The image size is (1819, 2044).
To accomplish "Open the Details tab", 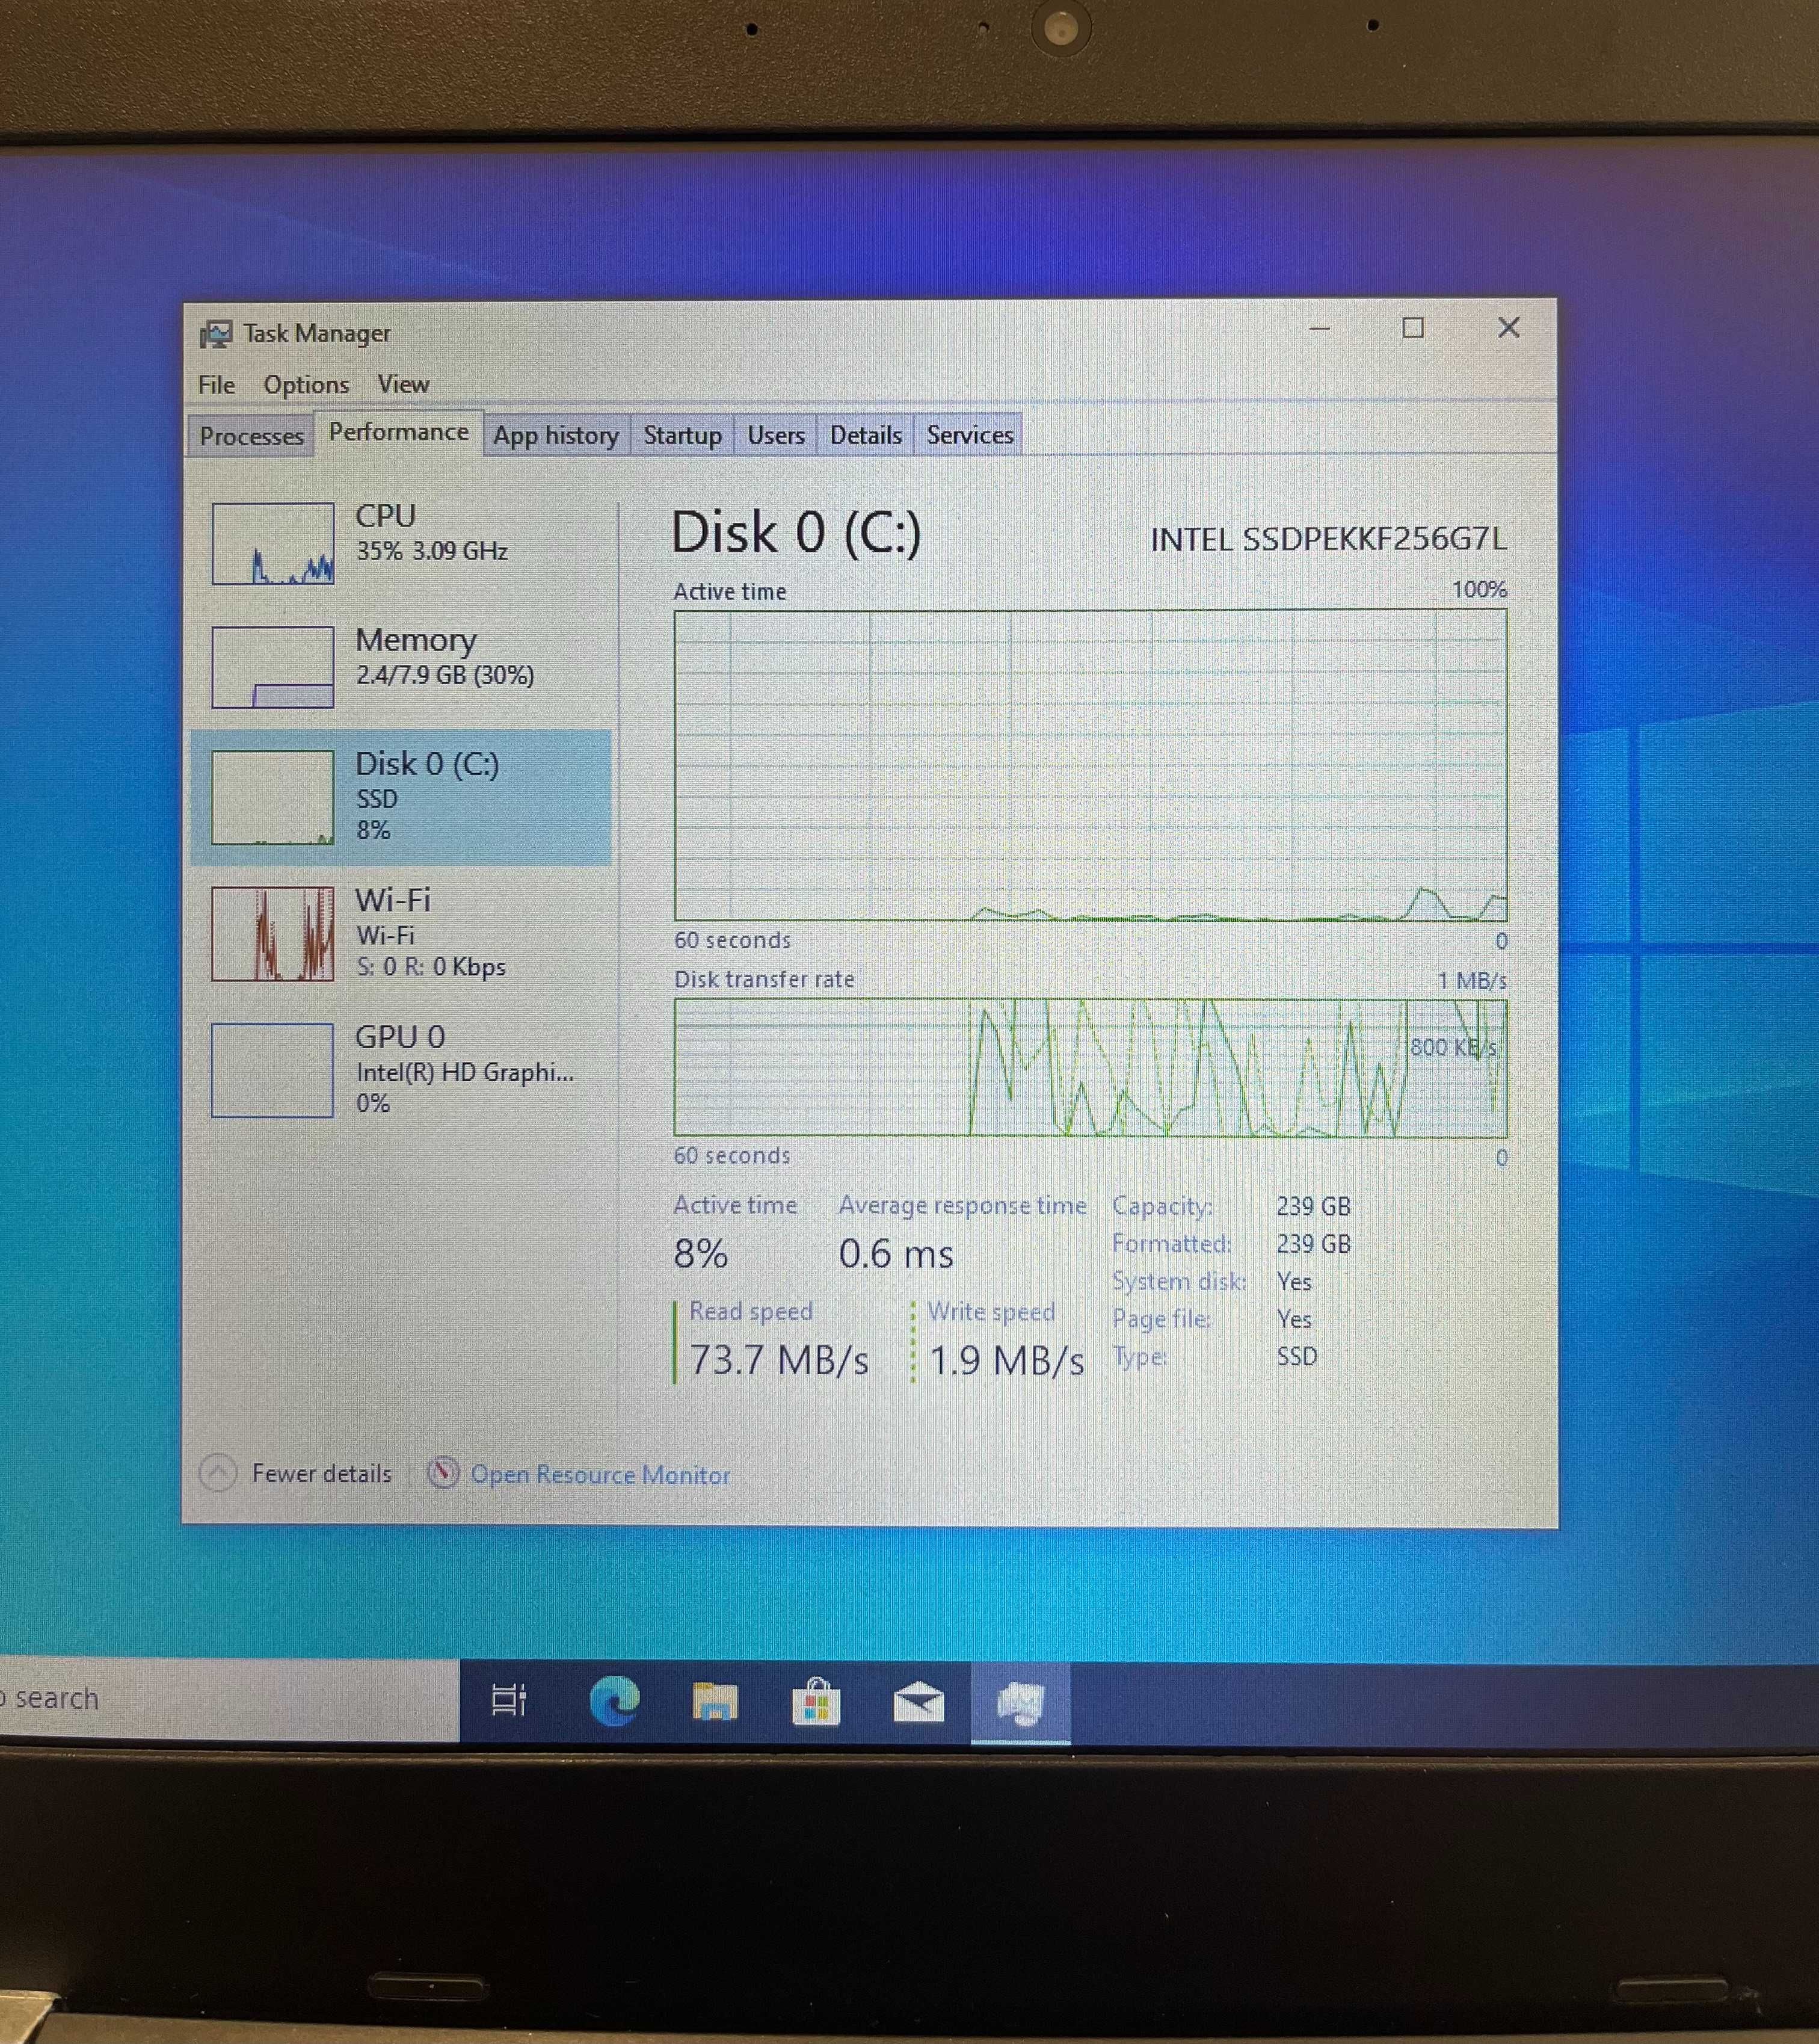I will tap(866, 435).
